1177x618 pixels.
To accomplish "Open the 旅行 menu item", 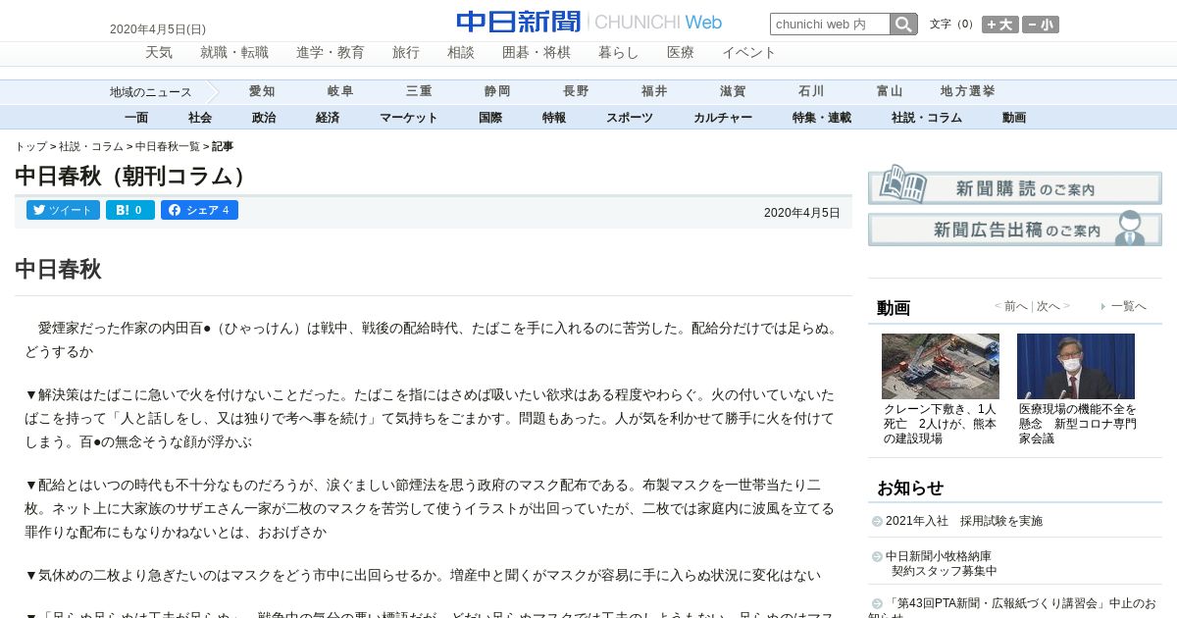I will pos(406,53).
